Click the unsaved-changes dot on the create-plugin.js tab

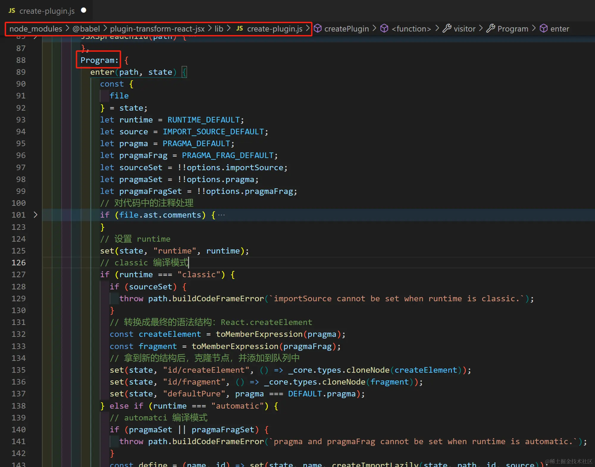pos(84,10)
